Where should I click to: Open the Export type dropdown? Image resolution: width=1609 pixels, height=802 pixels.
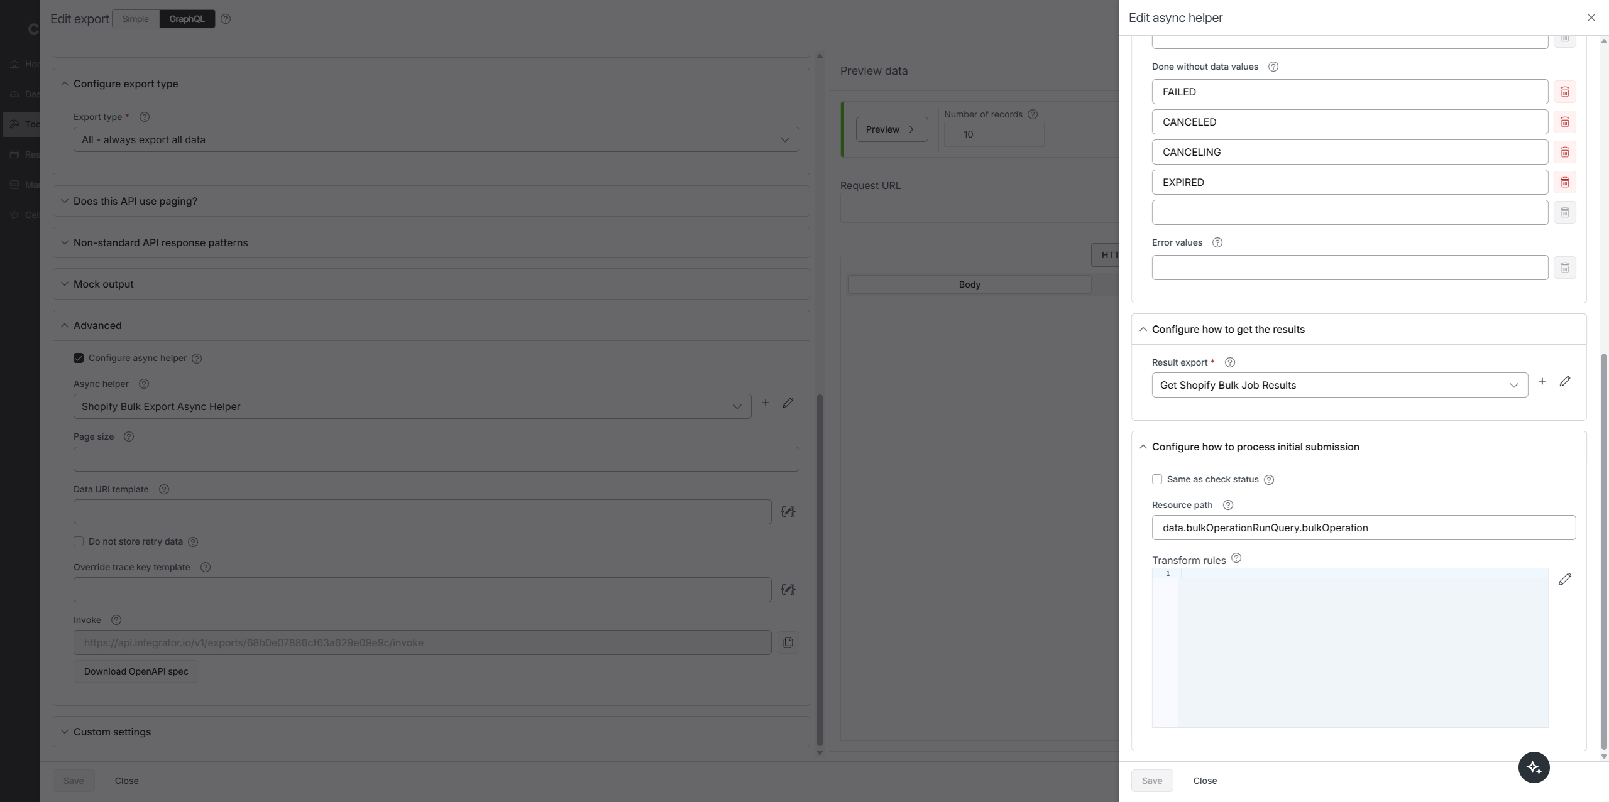(x=436, y=139)
